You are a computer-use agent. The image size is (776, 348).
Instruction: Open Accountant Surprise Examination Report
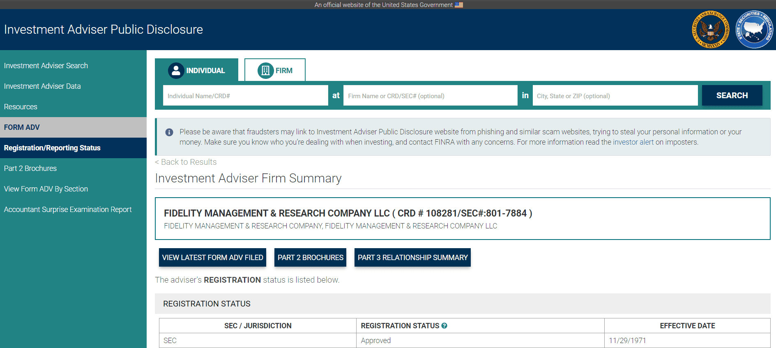[68, 210]
